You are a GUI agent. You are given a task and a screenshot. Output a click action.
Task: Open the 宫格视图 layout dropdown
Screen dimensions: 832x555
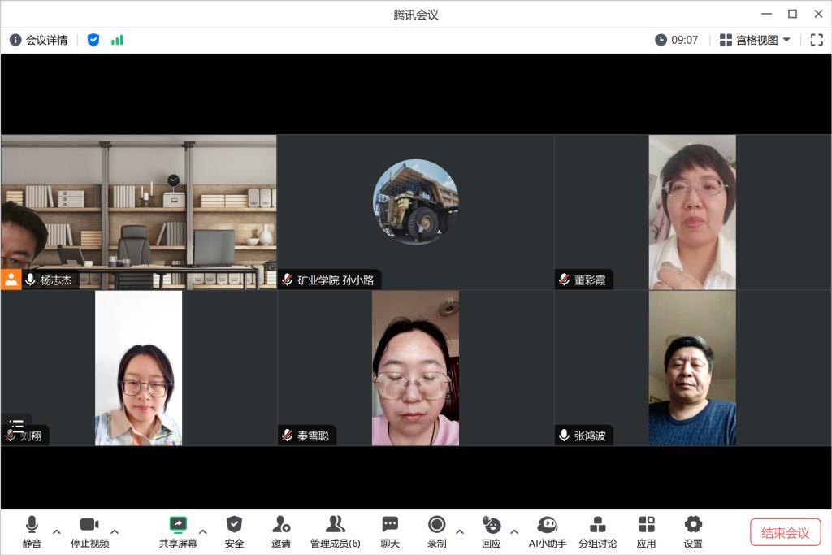(755, 40)
